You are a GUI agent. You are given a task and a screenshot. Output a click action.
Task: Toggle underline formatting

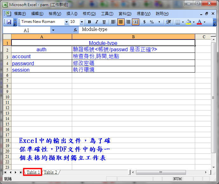(104, 22)
